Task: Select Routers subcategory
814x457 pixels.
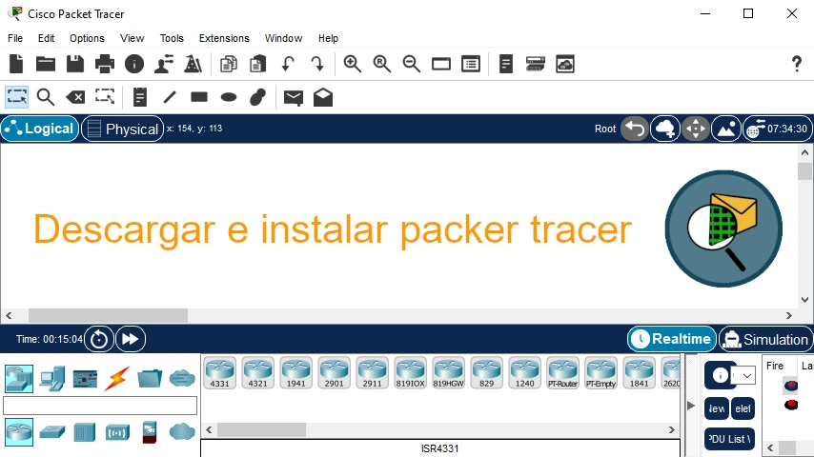Action: tap(19, 432)
